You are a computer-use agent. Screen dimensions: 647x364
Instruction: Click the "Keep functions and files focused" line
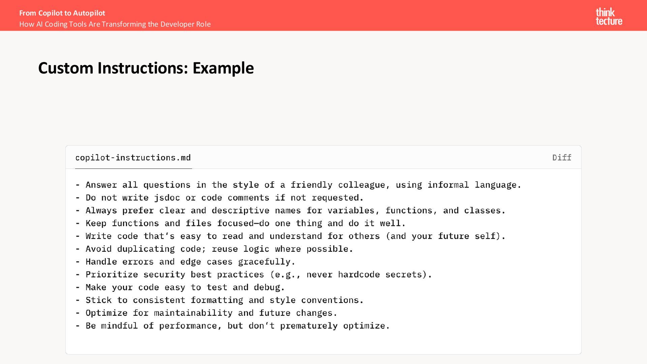pyautogui.click(x=241, y=223)
